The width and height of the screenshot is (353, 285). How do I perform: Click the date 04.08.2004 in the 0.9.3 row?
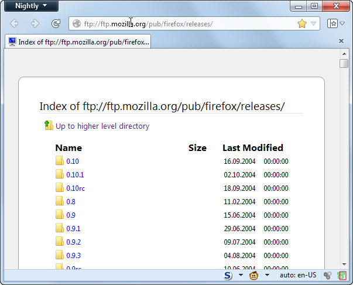point(239,256)
